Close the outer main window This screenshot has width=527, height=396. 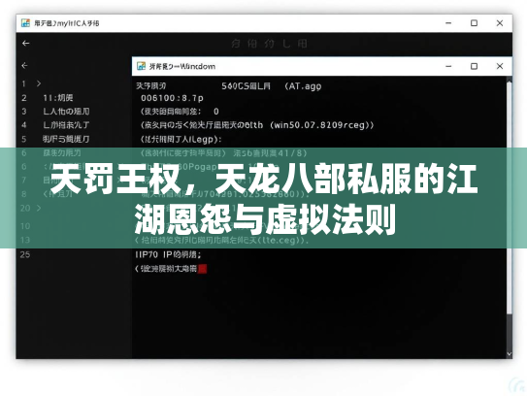click(500, 23)
